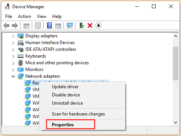Collapse the Network adapters node
This screenshot has width=181, height=136.
click(x=13, y=76)
